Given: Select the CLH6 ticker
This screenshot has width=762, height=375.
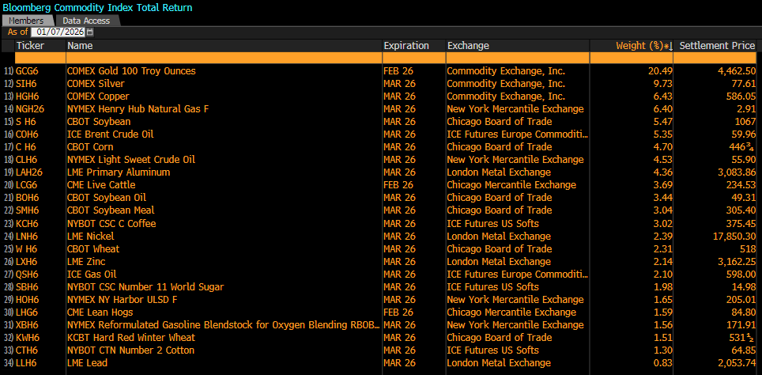Looking at the screenshot, I should [27, 160].
